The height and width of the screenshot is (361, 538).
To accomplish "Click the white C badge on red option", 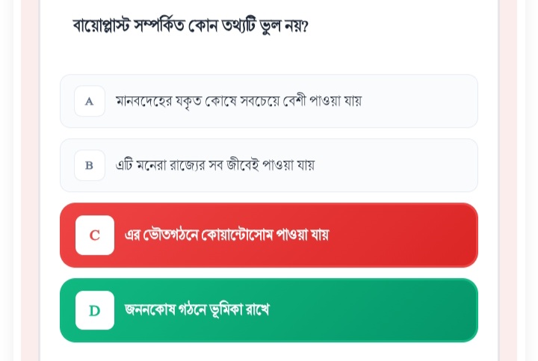I will point(95,235).
